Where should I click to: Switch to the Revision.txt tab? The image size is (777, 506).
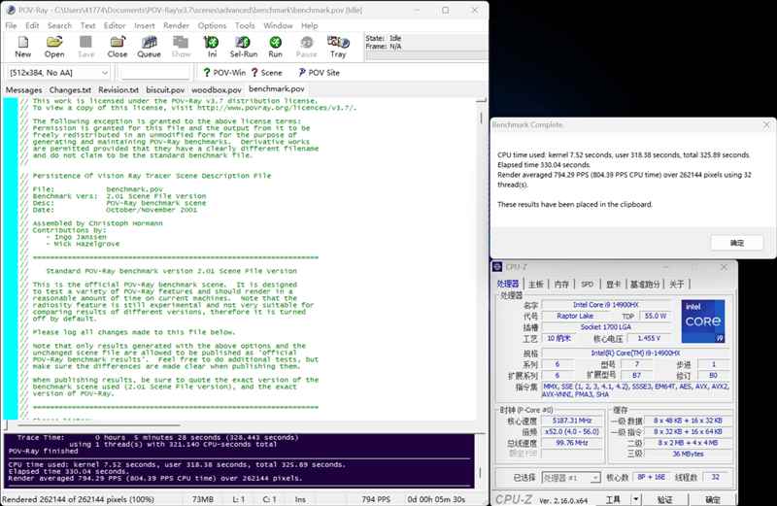(118, 90)
